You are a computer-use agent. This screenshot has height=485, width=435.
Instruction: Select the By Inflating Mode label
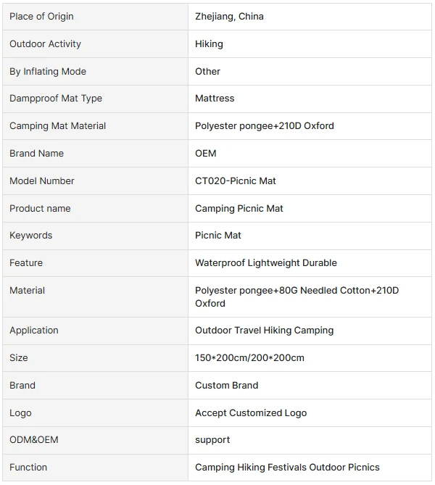[48, 72]
